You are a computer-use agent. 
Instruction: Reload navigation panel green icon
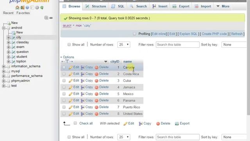pos(42,7)
